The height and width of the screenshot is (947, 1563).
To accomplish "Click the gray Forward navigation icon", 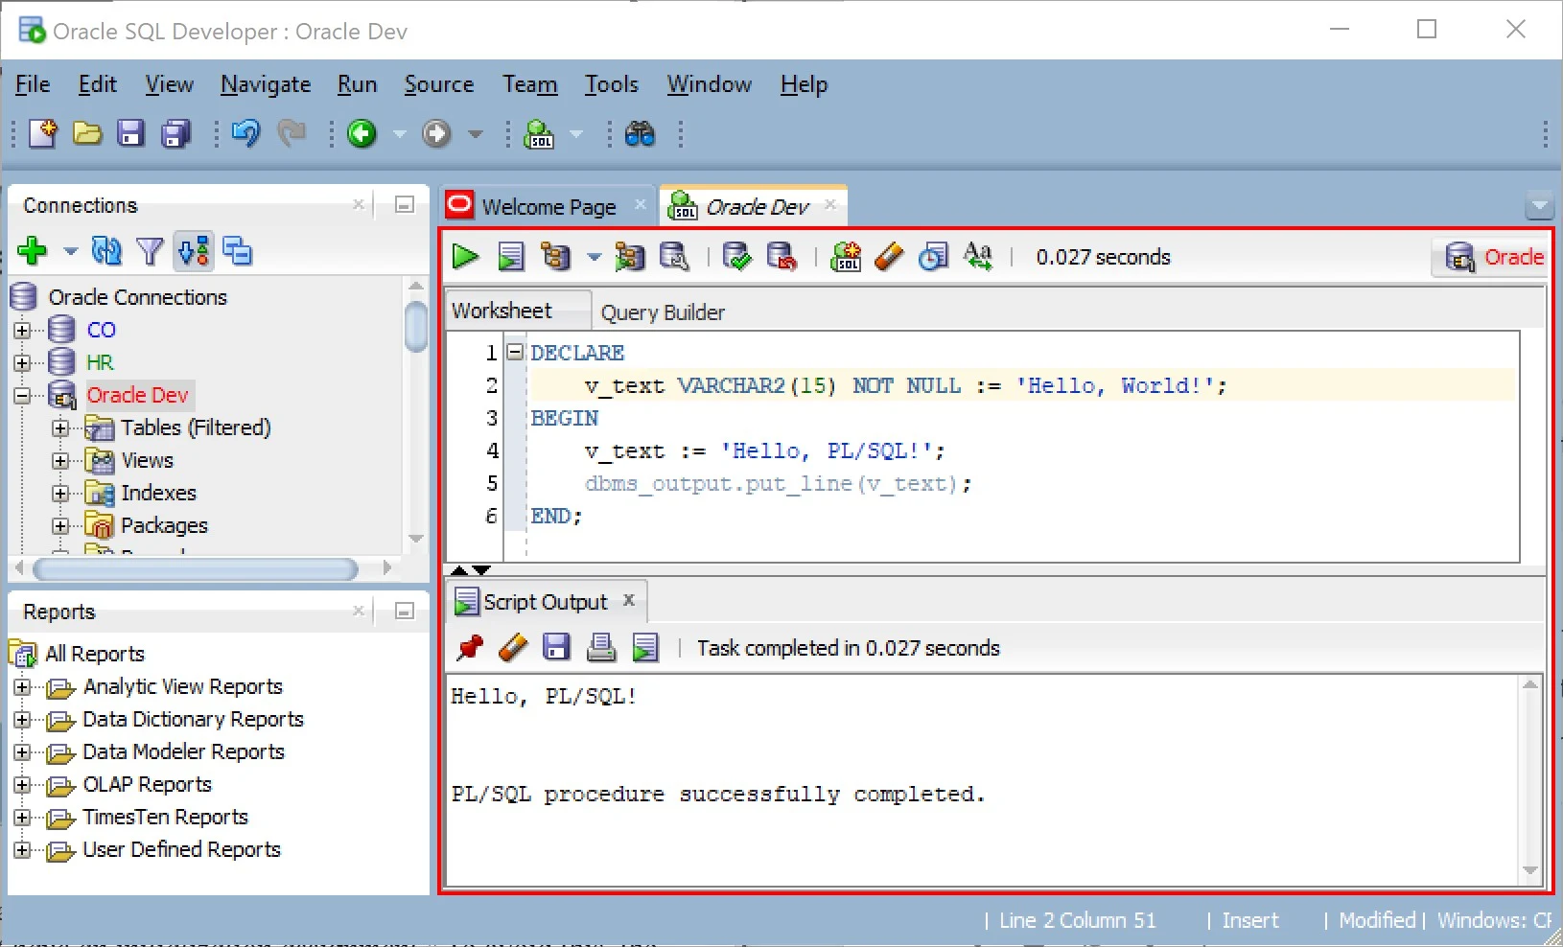I will pos(436,133).
